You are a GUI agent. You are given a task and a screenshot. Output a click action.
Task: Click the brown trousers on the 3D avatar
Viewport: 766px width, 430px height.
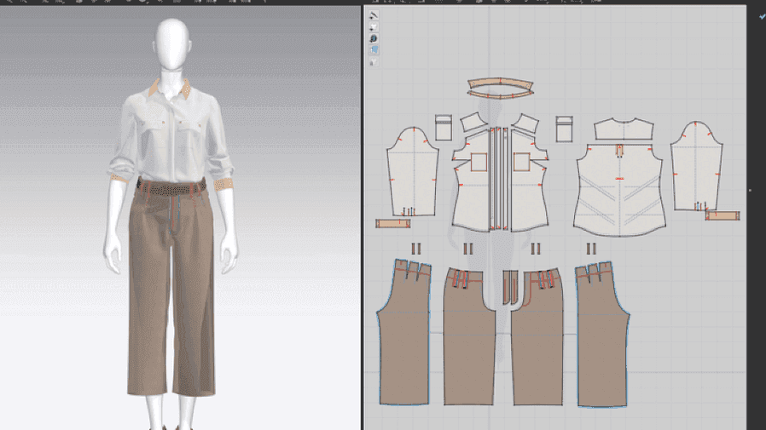pyautogui.click(x=171, y=293)
